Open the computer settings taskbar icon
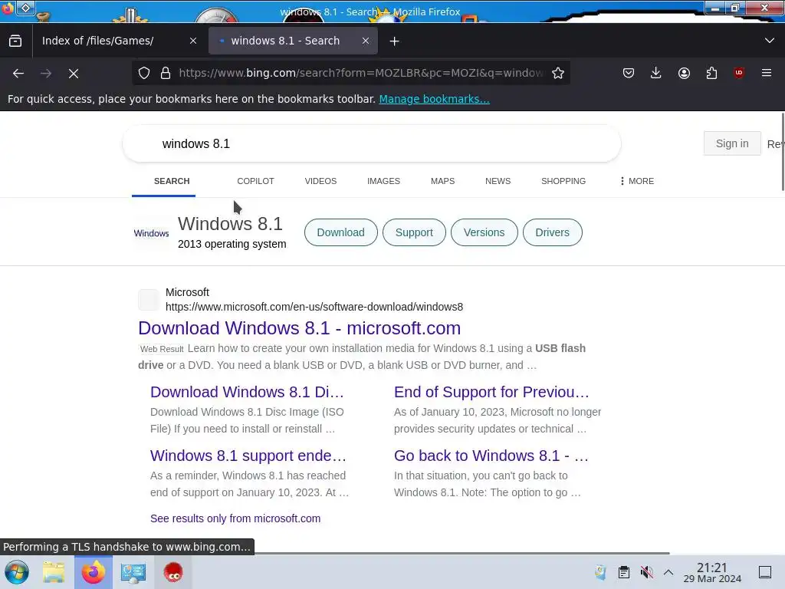 pyautogui.click(x=133, y=572)
